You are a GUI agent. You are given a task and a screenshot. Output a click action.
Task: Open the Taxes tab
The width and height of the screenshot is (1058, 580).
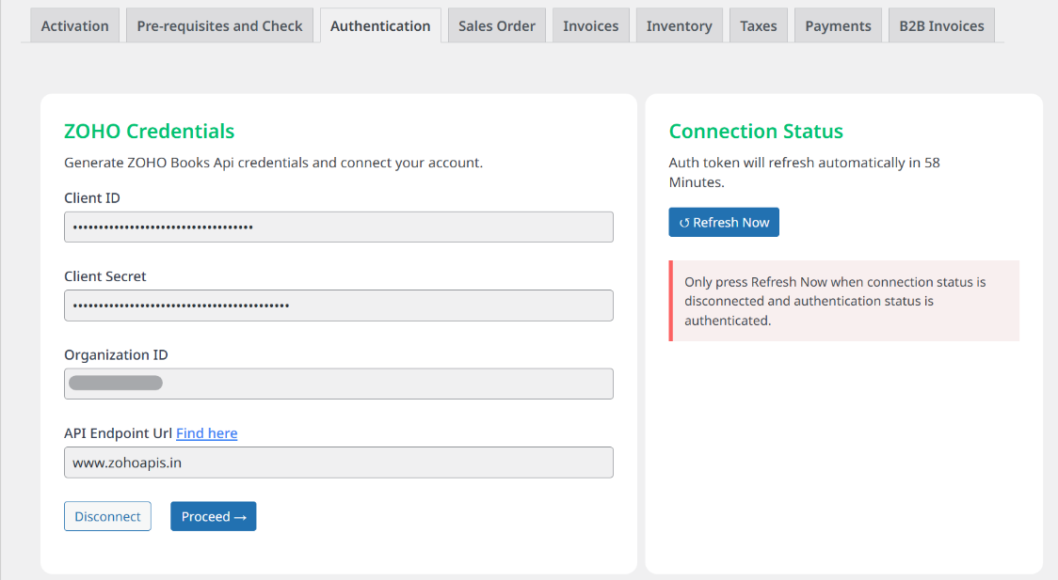[x=758, y=25]
